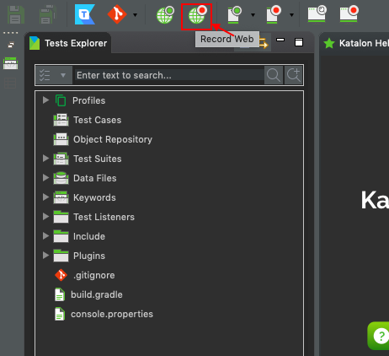Click the Record Mobile icon

(x=274, y=15)
